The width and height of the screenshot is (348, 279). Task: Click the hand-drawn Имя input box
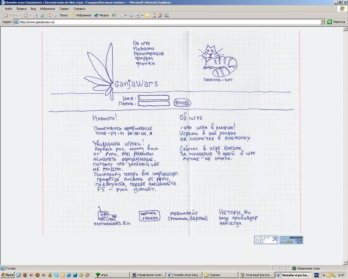pos(153,98)
